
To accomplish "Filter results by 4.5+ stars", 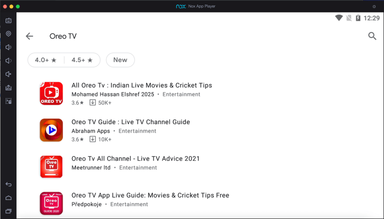I will [x=82, y=60].
